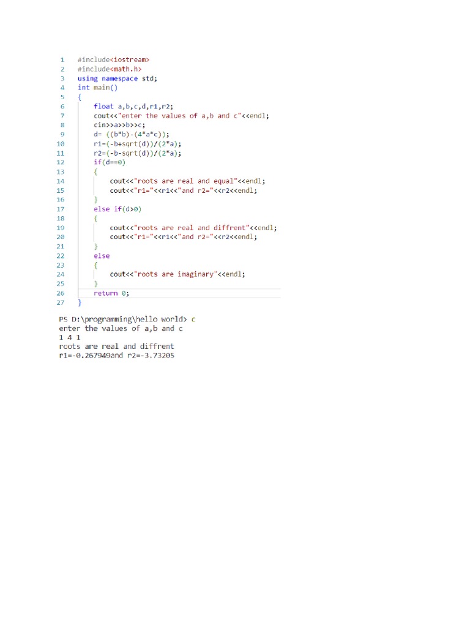
Task: Click the 'if(d==0)' condition
Action: pos(110,162)
